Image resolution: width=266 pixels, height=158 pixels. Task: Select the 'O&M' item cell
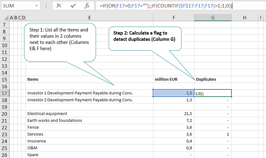click(x=89, y=148)
